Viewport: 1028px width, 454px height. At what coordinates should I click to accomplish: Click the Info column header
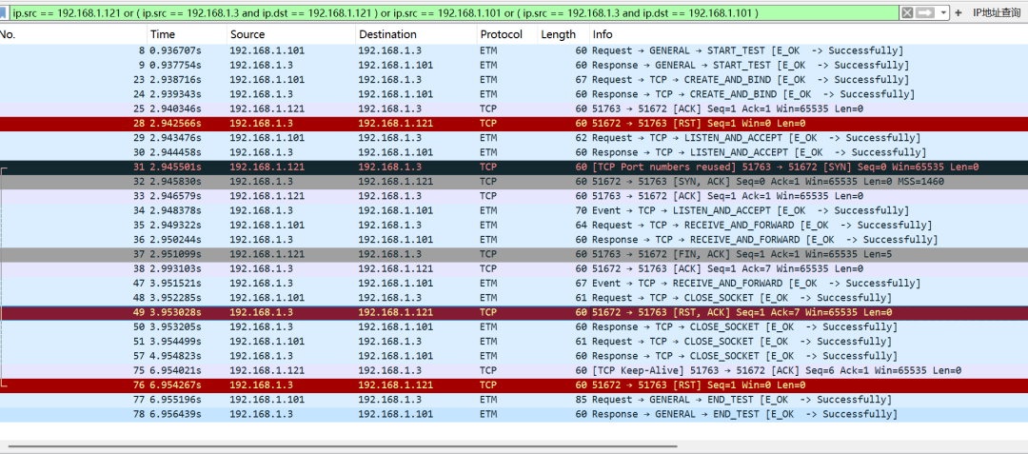(761, 34)
